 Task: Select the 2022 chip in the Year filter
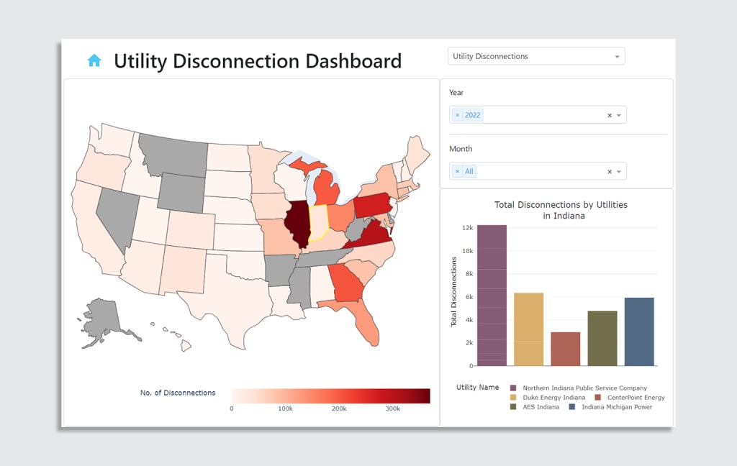tap(473, 114)
